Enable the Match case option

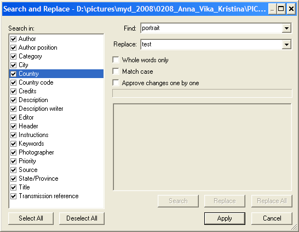(x=116, y=72)
